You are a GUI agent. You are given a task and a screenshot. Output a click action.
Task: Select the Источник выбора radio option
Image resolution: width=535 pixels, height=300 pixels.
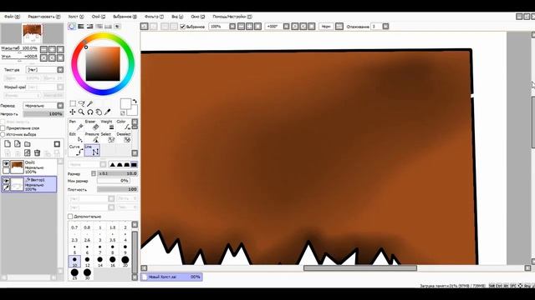point(3,134)
